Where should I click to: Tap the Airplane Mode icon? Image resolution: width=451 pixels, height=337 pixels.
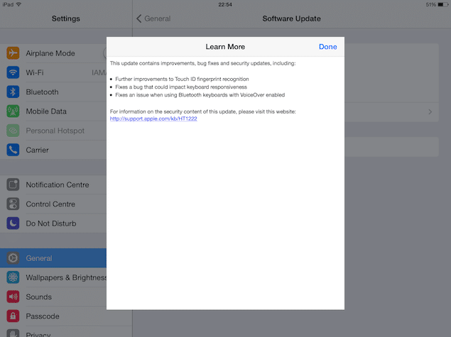pos(13,53)
